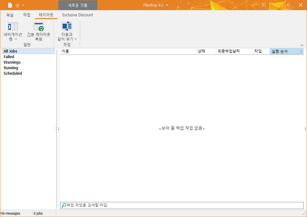307x217 pixels.
Task: Sort by the 실행 순서 column header
Action: 287,51
